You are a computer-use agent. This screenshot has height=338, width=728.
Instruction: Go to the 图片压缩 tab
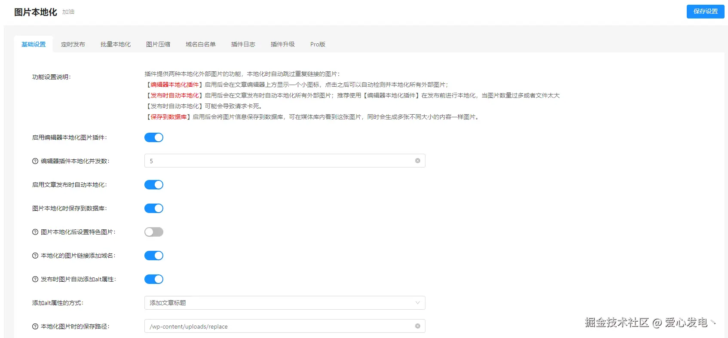[x=158, y=44]
